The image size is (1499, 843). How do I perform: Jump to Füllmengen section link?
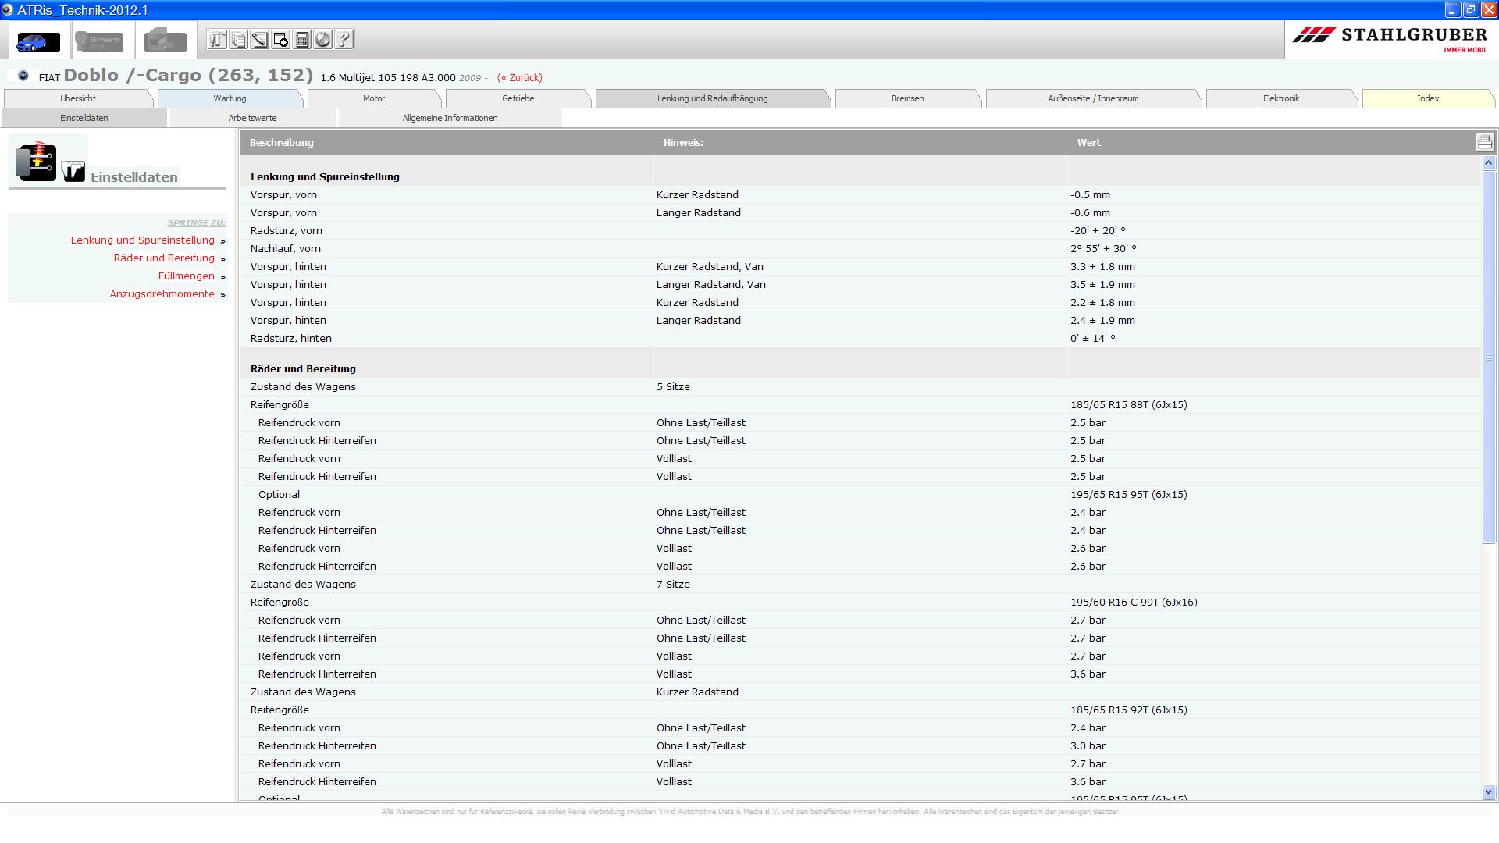coord(186,276)
